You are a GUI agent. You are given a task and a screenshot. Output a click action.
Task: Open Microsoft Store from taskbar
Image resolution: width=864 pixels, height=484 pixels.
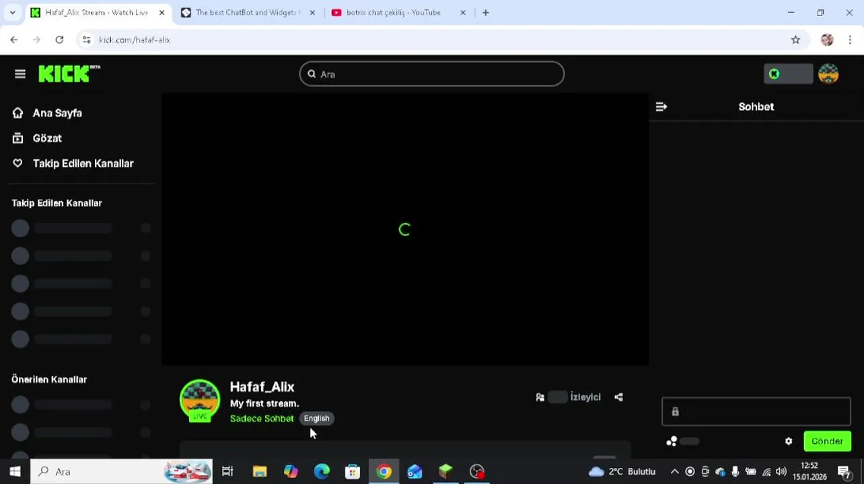click(353, 471)
